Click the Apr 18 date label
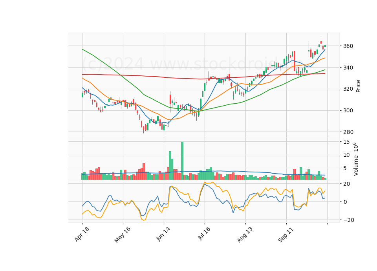The width and height of the screenshot is (377, 271). [x=82, y=234]
